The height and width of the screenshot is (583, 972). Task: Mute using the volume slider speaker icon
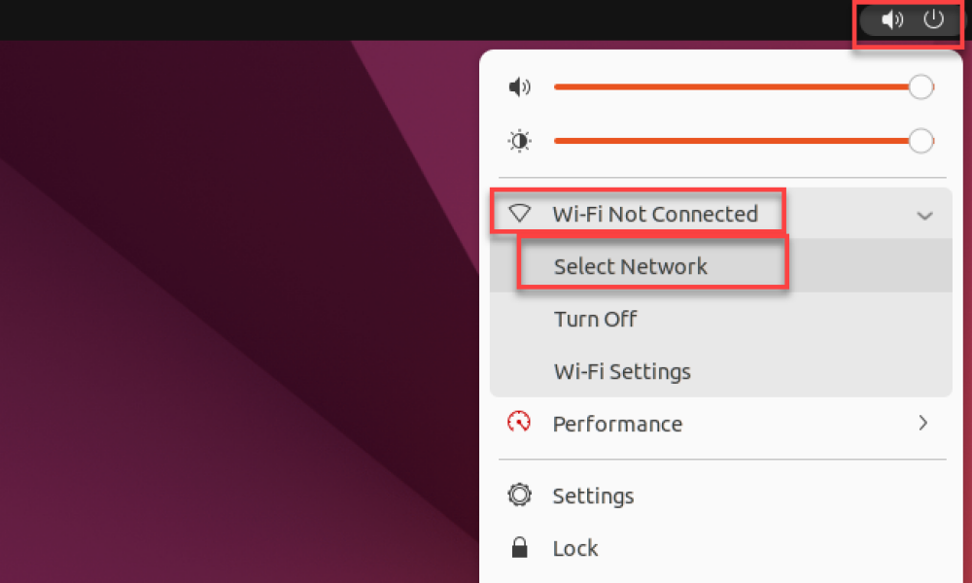(519, 86)
